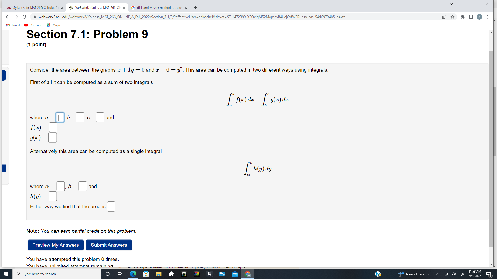Switch to the disk and washer method tab

pos(157,8)
